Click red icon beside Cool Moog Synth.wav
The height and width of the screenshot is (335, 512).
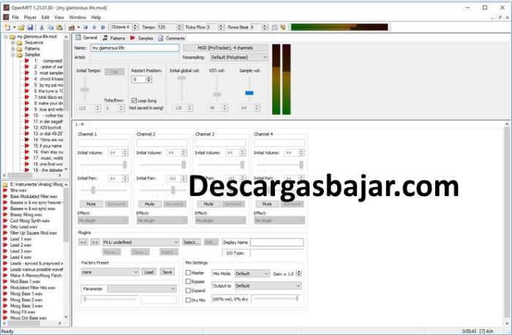coord(5,221)
